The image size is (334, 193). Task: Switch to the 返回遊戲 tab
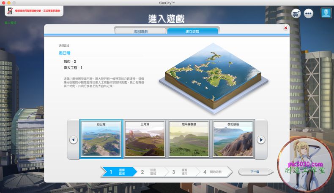point(141,32)
